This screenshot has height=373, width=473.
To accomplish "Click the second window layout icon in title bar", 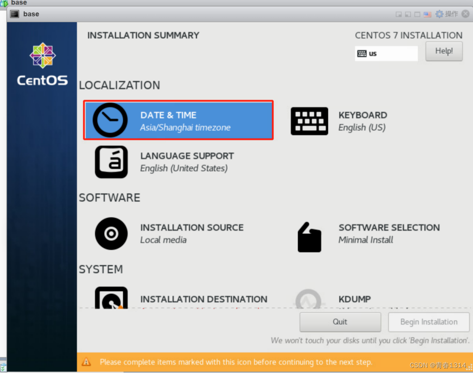I will (x=408, y=14).
